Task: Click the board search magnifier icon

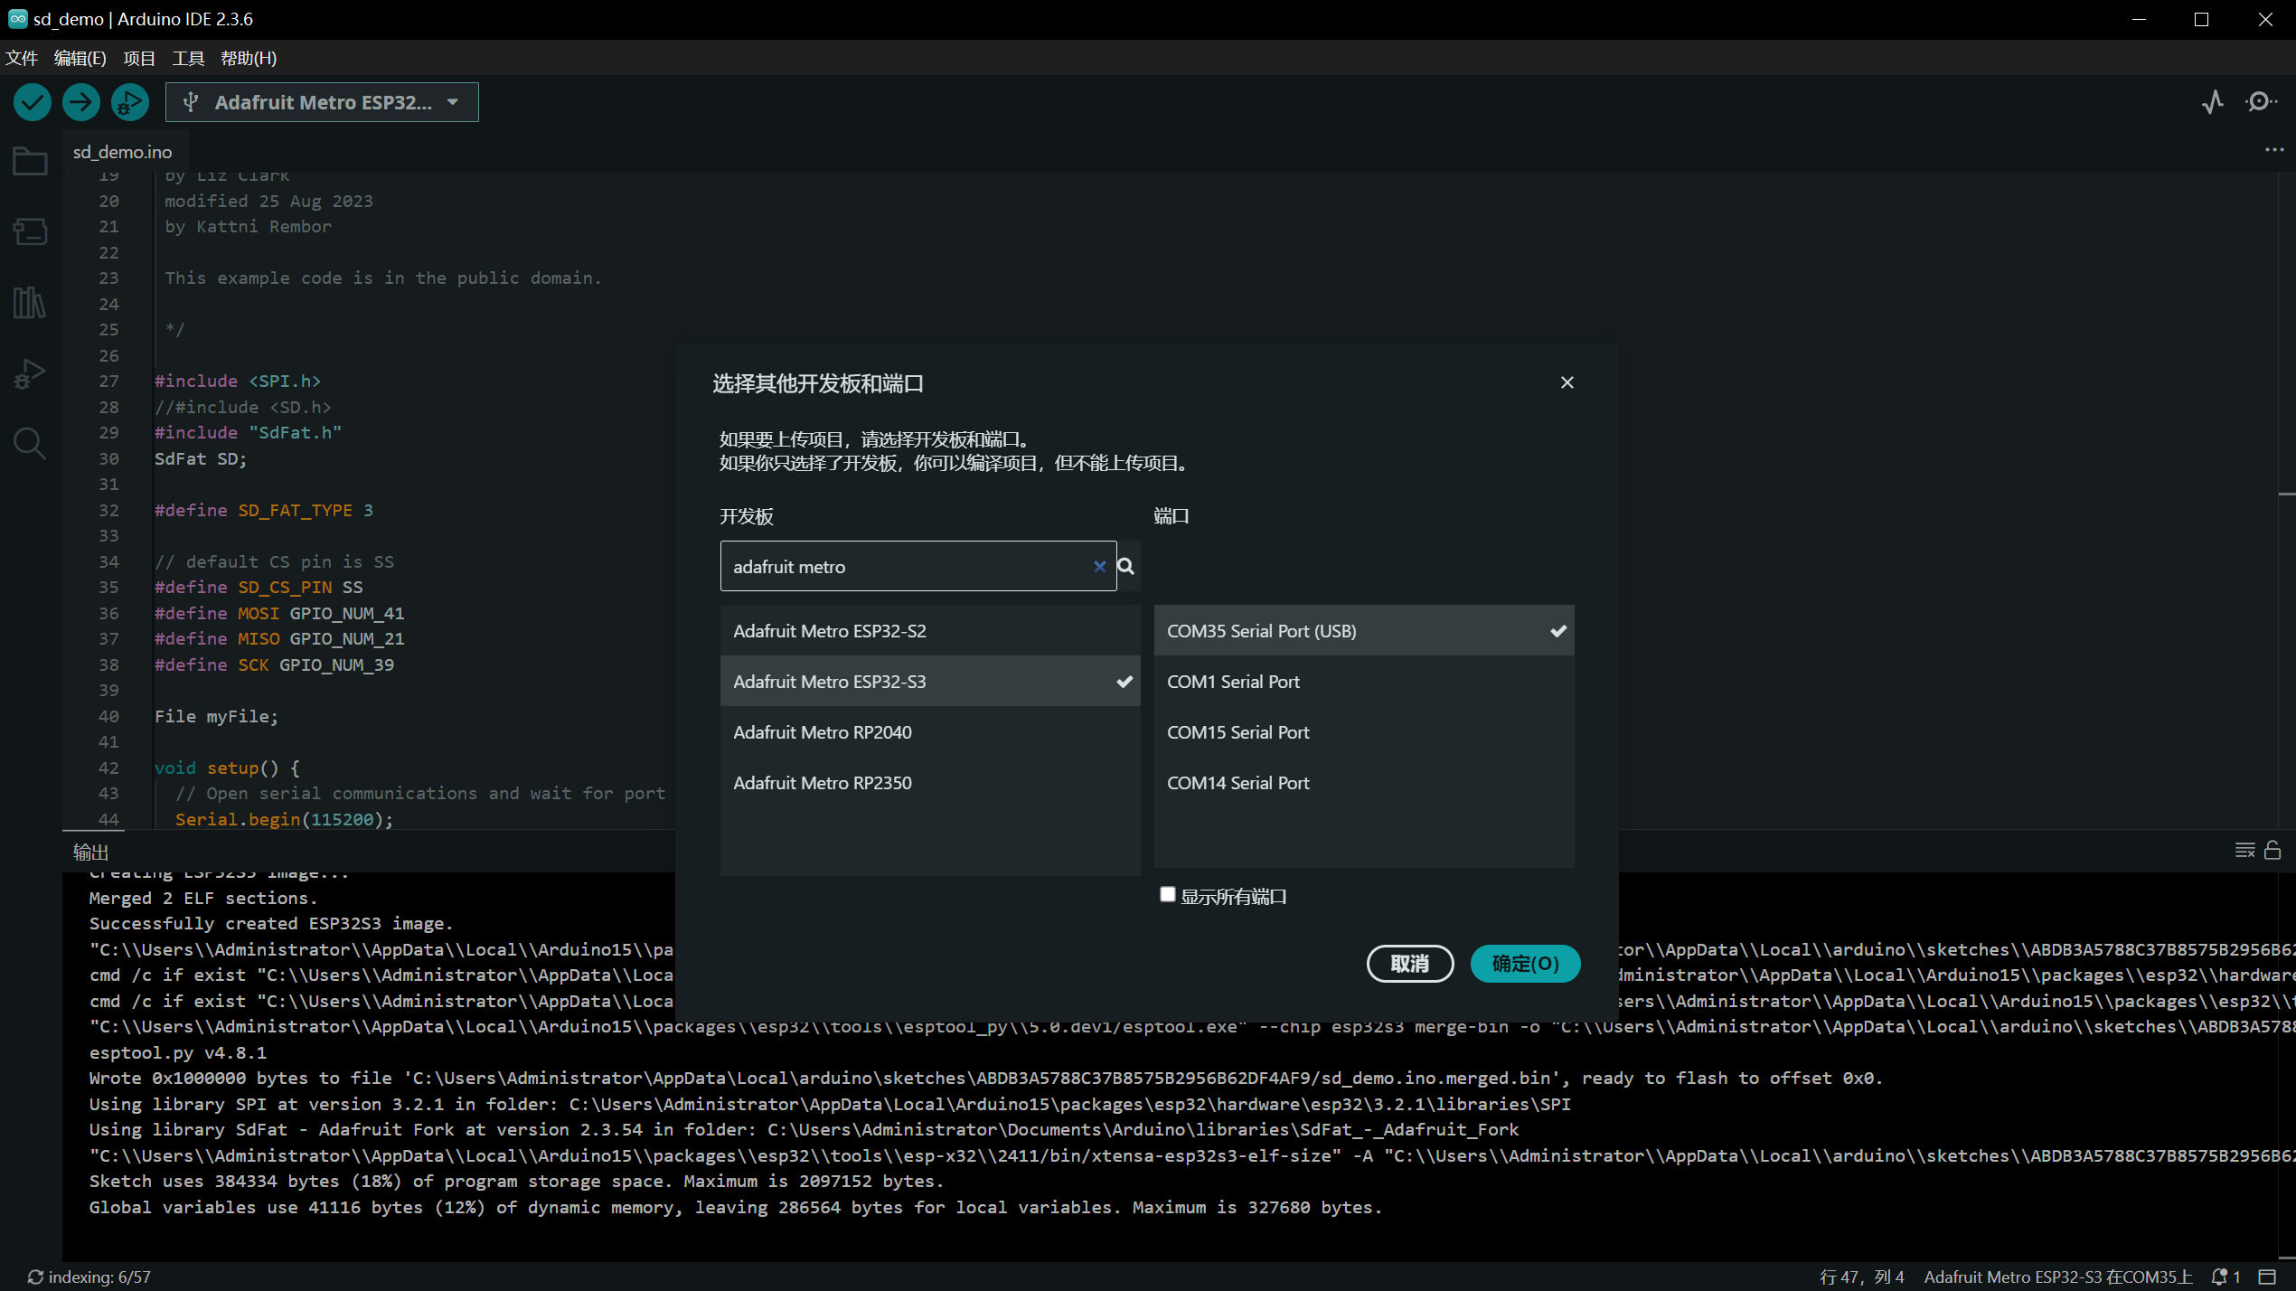Action: [1126, 566]
